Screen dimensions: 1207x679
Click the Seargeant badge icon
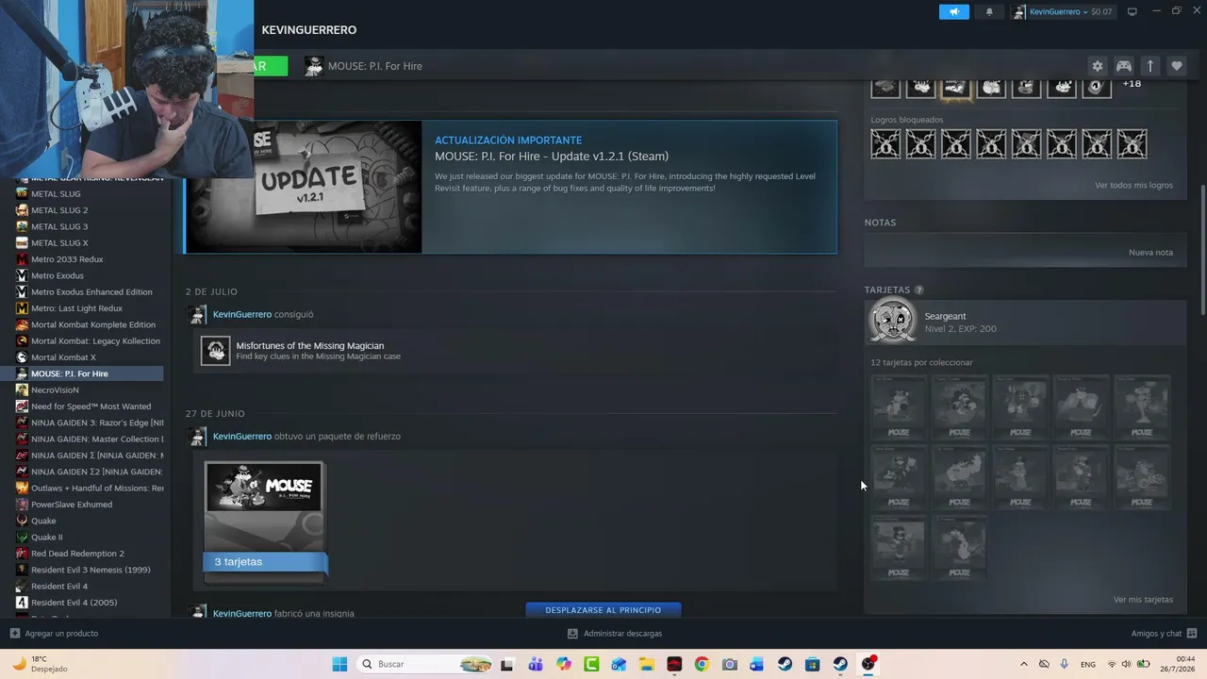(892, 322)
